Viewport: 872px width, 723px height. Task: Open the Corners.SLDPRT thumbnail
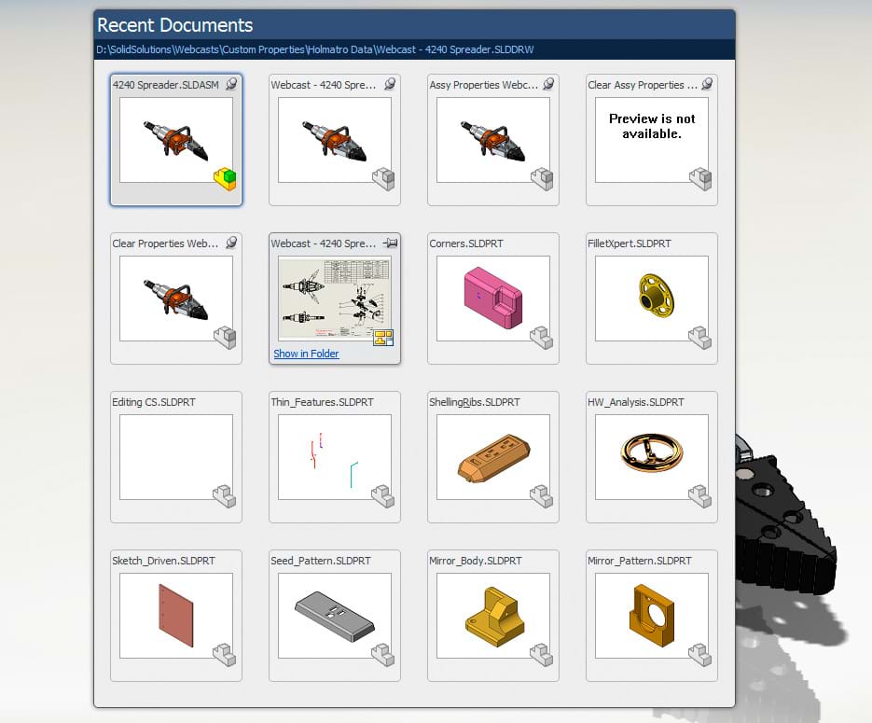(492, 299)
